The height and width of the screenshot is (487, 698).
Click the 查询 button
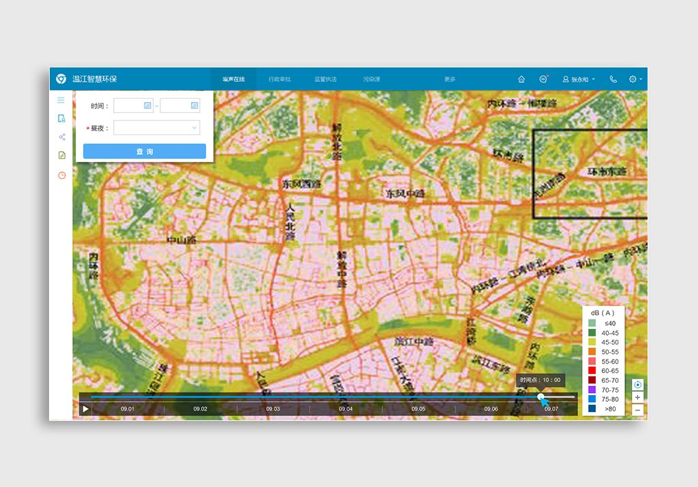click(145, 151)
